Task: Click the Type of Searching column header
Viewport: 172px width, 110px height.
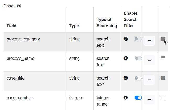Action: tap(107, 23)
